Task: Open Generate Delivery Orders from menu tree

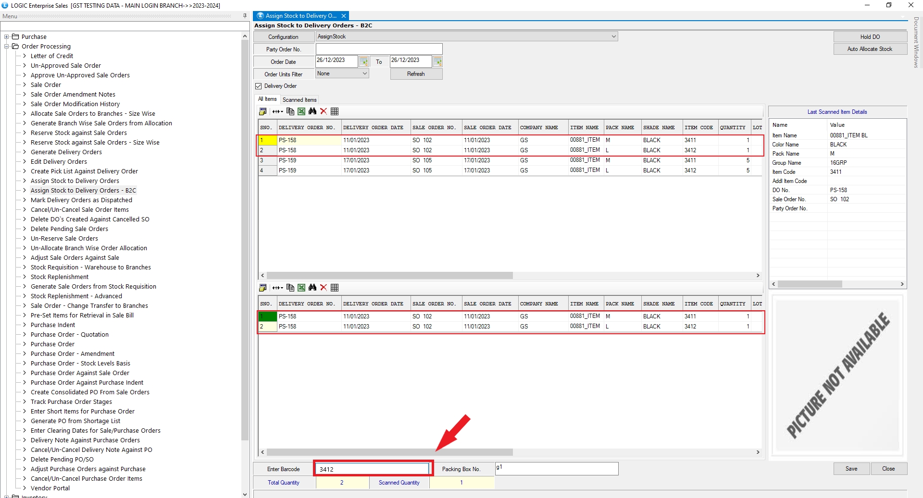Action: click(x=66, y=152)
